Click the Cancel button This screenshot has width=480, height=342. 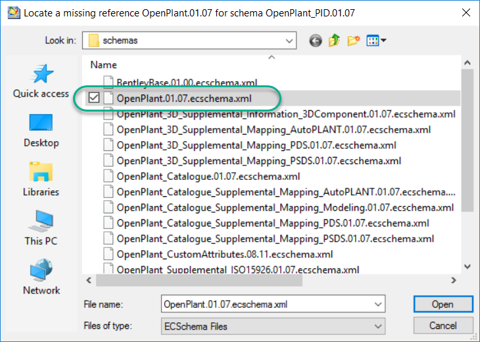point(443,326)
